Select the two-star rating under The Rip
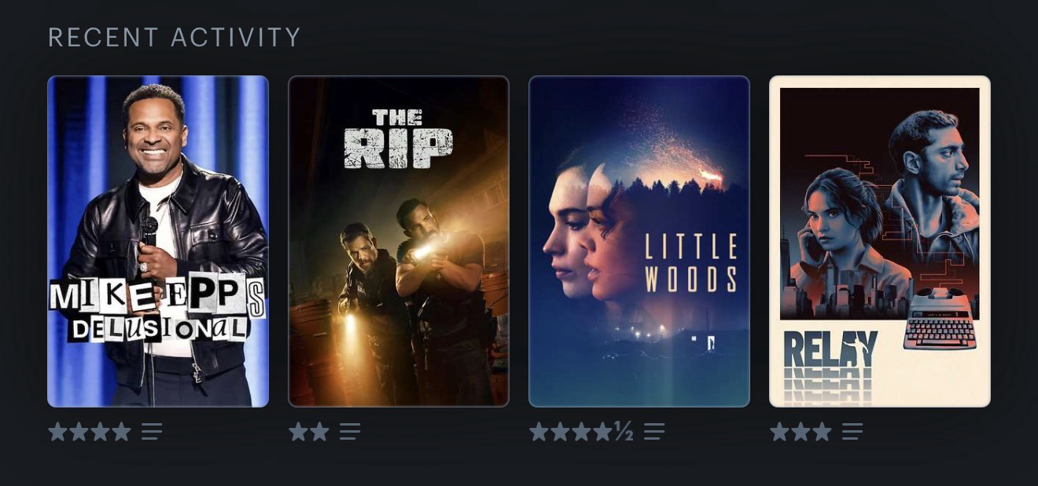This screenshot has height=486, width=1038. [309, 431]
